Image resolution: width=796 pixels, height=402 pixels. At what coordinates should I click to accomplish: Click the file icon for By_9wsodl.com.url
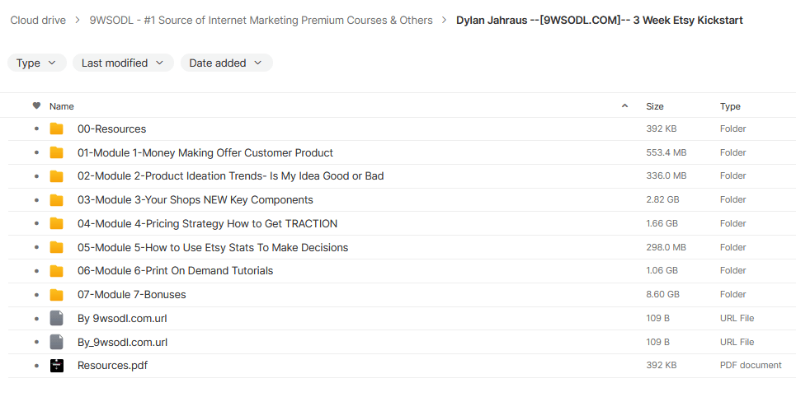(56, 342)
